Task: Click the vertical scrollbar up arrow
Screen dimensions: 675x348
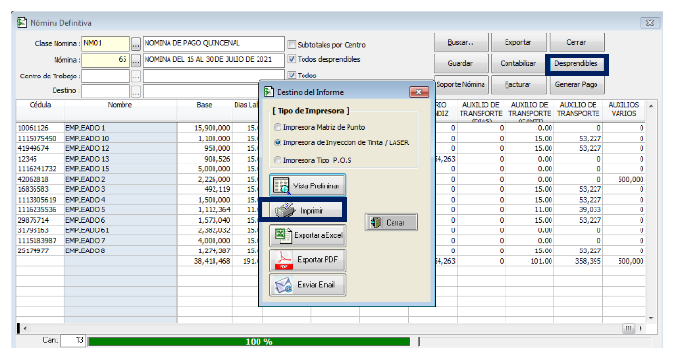Action: [x=651, y=106]
